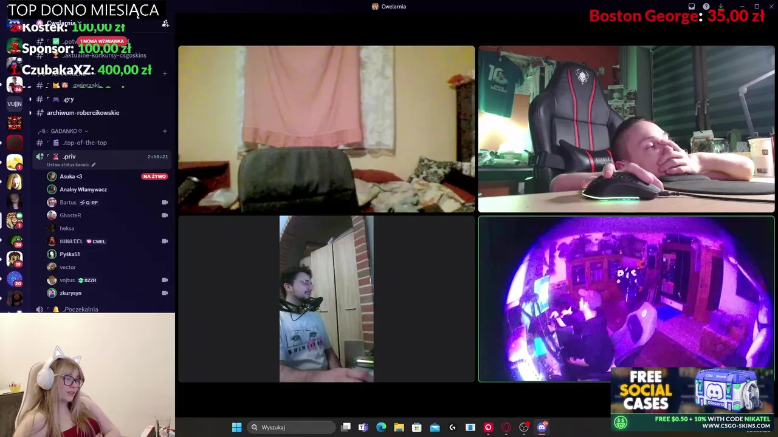The height and width of the screenshot is (437, 778).
Task: Click the camera icon next to zkurysyn
Action: (x=165, y=293)
